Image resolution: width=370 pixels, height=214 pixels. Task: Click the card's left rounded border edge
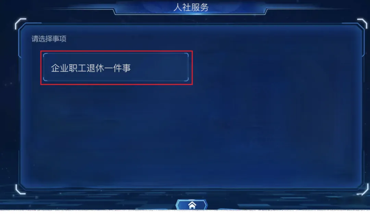click(x=44, y=67)
